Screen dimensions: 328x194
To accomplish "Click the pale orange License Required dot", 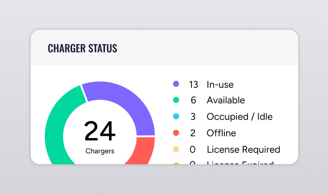I will 176,149.
